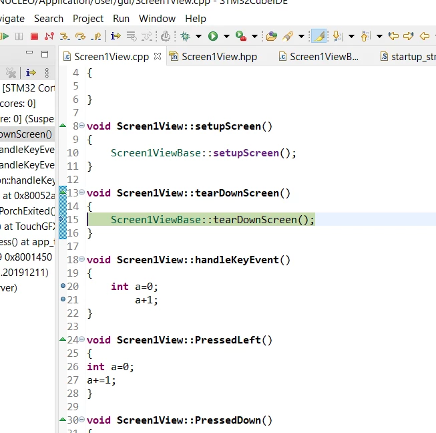Collapse the handleKeyEvent function fold at line 18
Screen dimensions: 436x433
point(81,259)
